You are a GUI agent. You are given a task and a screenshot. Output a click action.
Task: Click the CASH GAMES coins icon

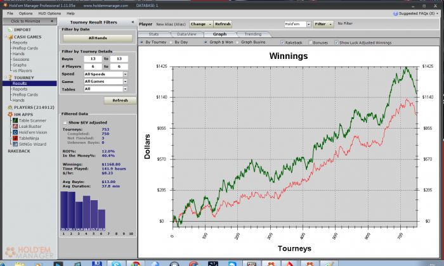[11, 37]
